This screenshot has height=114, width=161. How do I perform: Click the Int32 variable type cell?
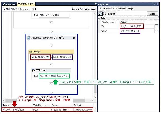pyautogui.click(x=42, y=110)
